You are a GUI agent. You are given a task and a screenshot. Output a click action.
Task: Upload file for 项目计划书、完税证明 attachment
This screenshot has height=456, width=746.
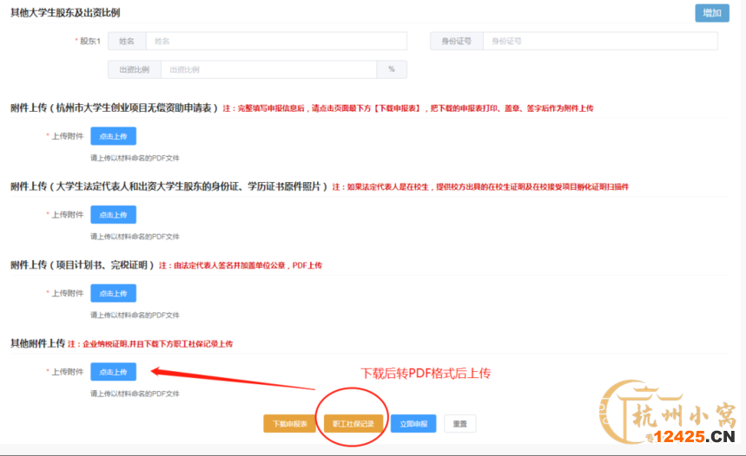coord(113,293)
